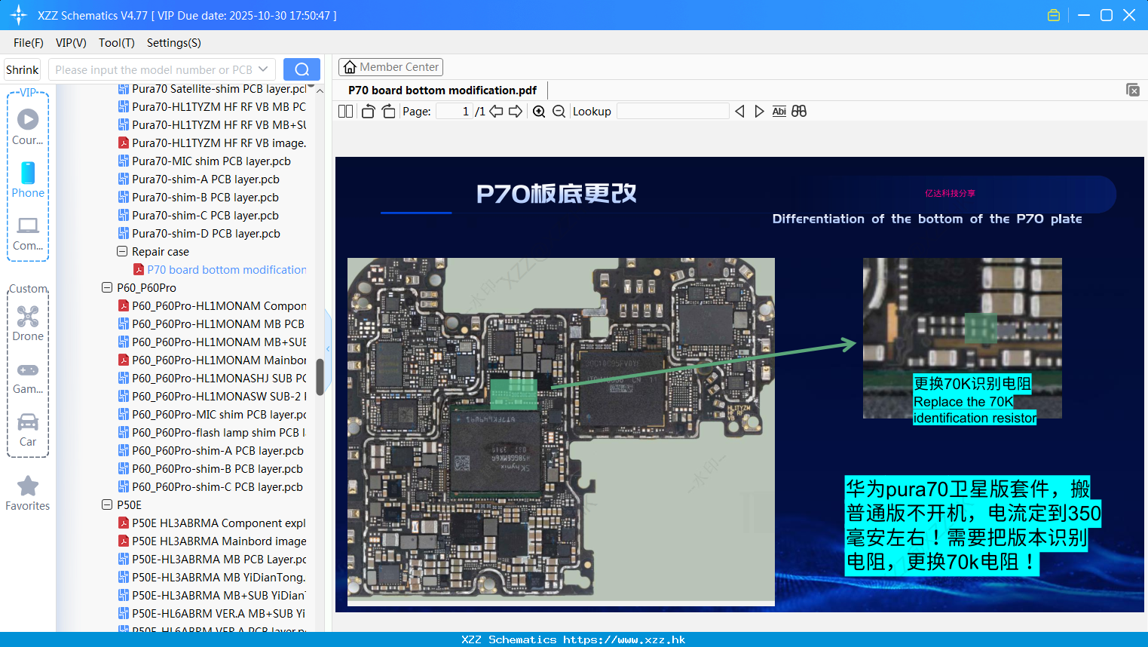Click the Member Center home icon
Screen dimensions: 1148x647
tap(350, 67)
